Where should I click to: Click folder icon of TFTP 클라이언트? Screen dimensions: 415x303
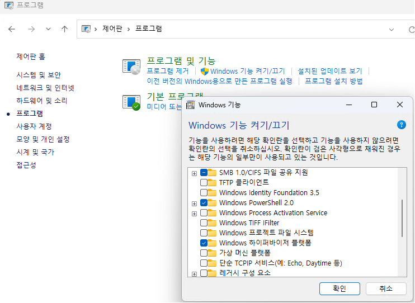pos(212,183)
